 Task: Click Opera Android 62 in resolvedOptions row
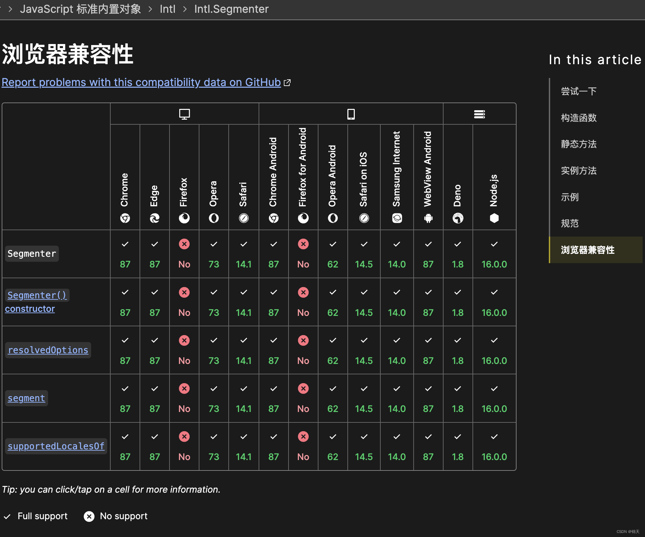pos(333,350)
